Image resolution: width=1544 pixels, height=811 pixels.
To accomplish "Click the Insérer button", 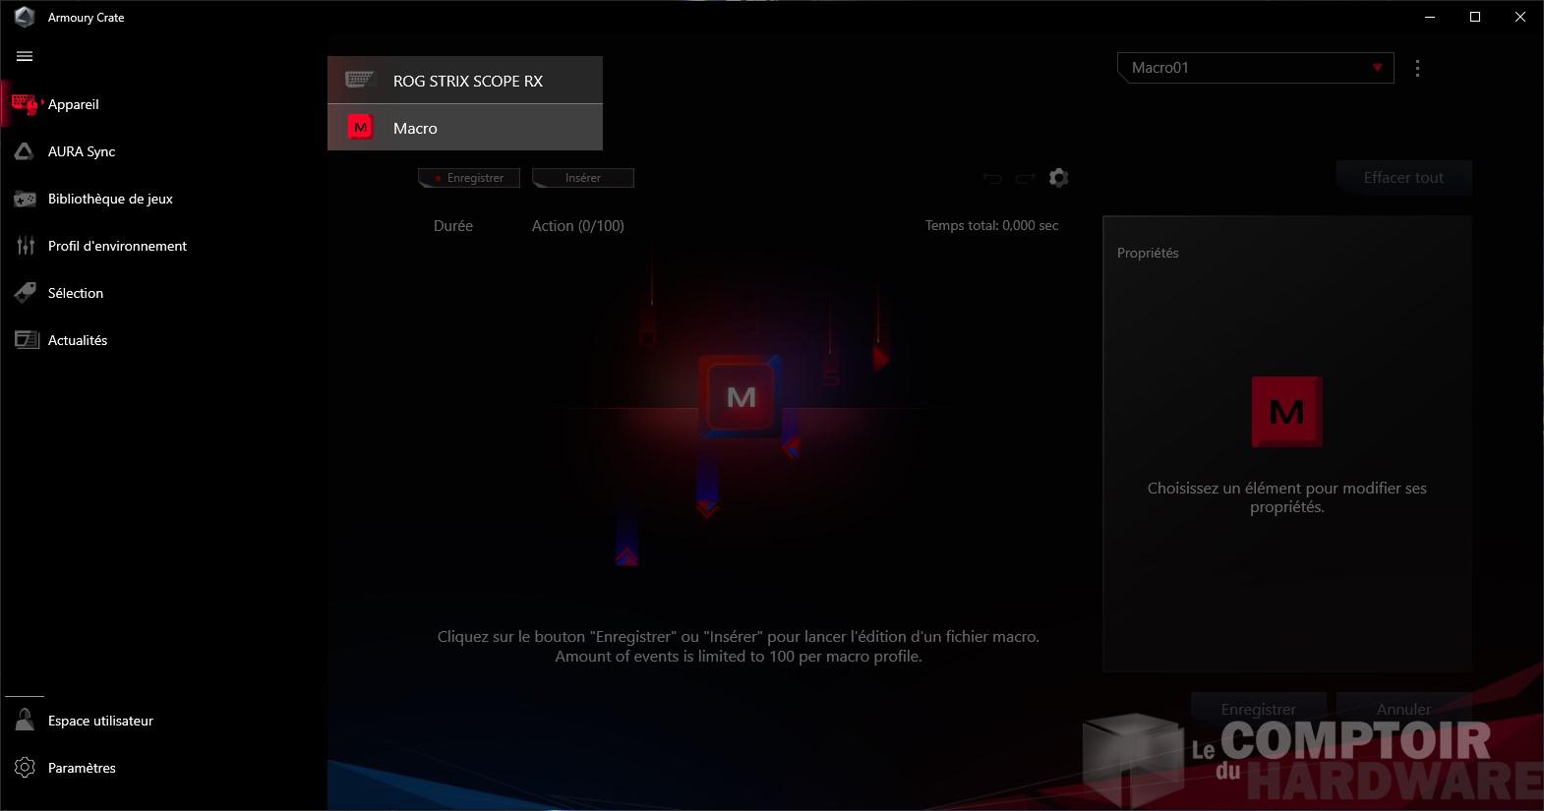I will 583,178.
